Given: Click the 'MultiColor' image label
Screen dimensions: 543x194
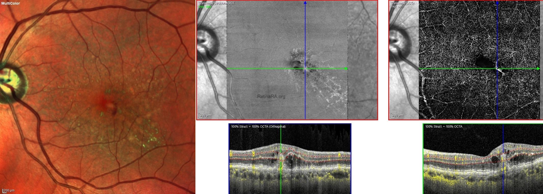Looking at the screenshot, I should tap(10, 3).
